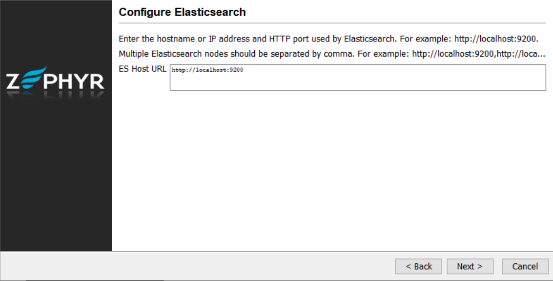Image resolution: width=553 pixels, height=281 pixels.
Task: Click the 'Multiple Elasticsearch nodes' instruction line
Action: click(234, 54)
